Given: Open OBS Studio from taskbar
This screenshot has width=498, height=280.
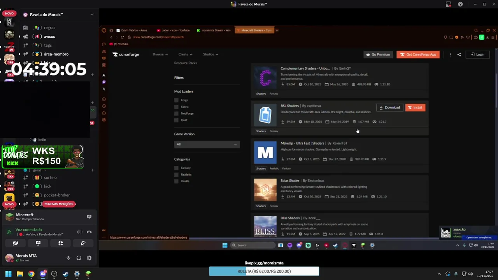Looking at the screenshot, I should [x=54, y=274].
